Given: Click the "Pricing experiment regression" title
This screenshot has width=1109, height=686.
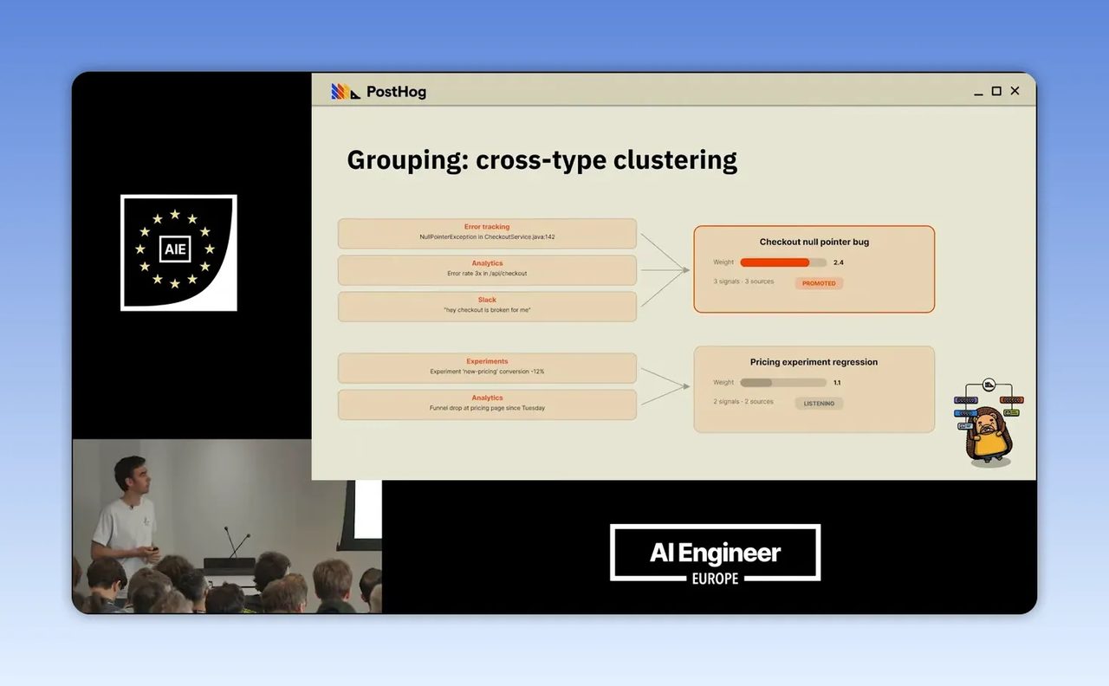Looking at the screenshot, I should 814,362.
